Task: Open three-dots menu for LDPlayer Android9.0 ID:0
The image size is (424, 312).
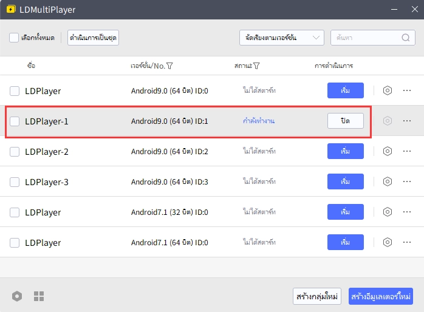Action: coord(407,90)
